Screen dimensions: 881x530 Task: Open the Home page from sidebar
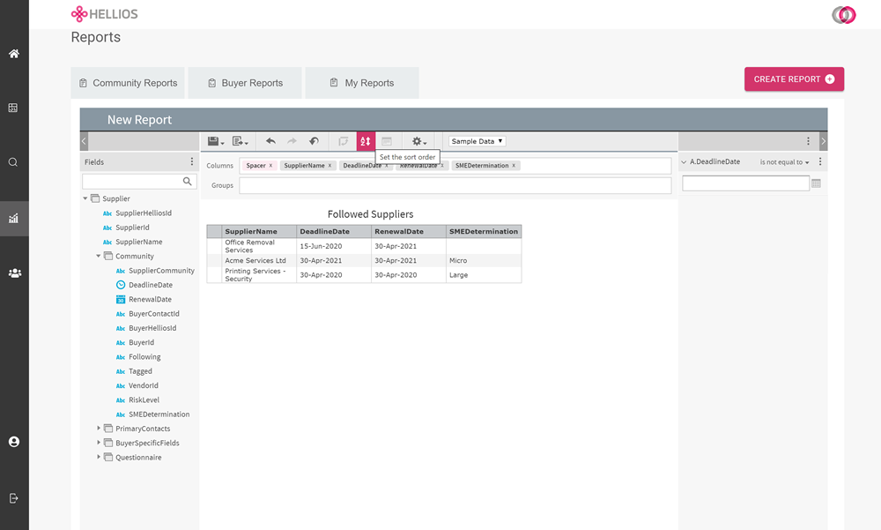(14, 54)
